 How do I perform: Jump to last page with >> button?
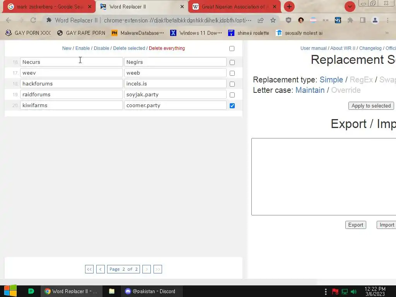click(158, 269)
